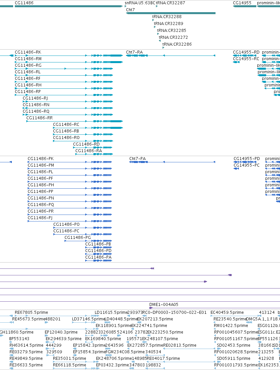Select EST GH11860.5prime
280x370 pixels.
pyautogui.click(x=17, y=333)
